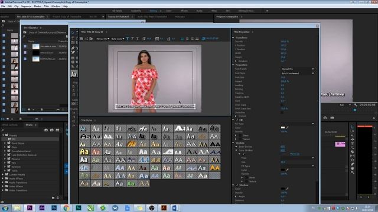Open Microsoft Word from taskbar

175,208
